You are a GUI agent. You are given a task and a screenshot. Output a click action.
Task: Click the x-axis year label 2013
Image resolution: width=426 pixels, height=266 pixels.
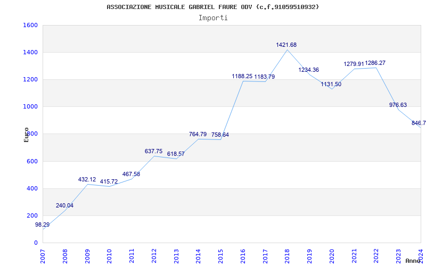(176, 256)
